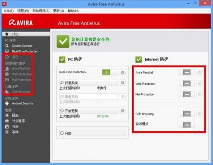Minimize the Avira Free Antivirus window
This screenshot has width=213, height=165.
pyautogui.click(x=189, y=4)
